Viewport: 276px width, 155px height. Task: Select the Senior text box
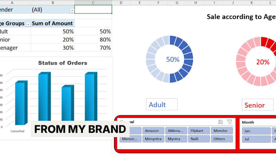[x=257, y=105]
